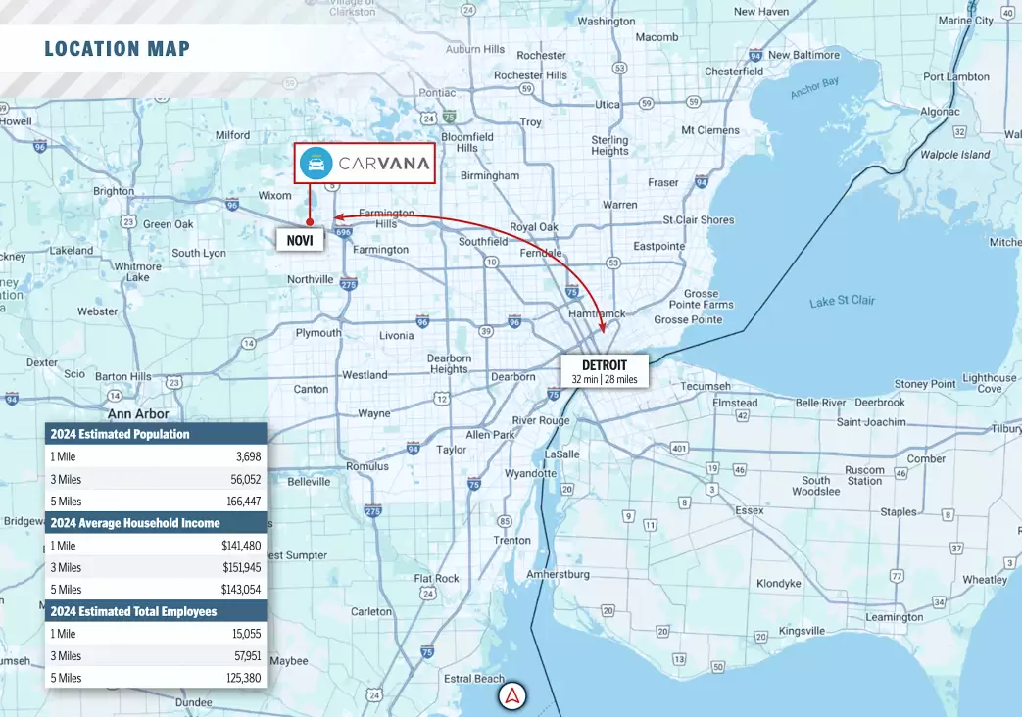Screen dimensions: 1022x717
Task: Click the Walpole Island label
Action: (x=954, y=155)
